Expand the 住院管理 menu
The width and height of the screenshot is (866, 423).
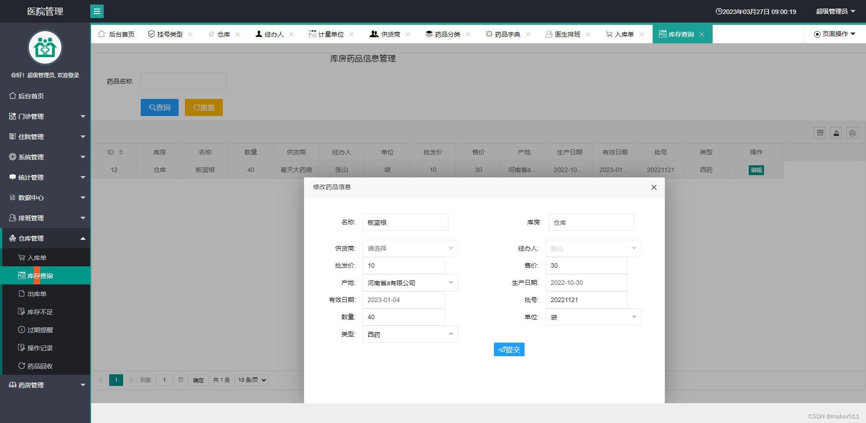45,137
